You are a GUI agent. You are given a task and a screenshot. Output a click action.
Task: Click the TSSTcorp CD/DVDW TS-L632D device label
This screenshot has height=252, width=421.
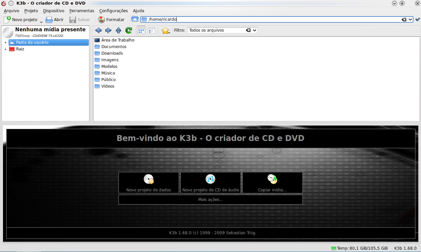click(39, 36)
